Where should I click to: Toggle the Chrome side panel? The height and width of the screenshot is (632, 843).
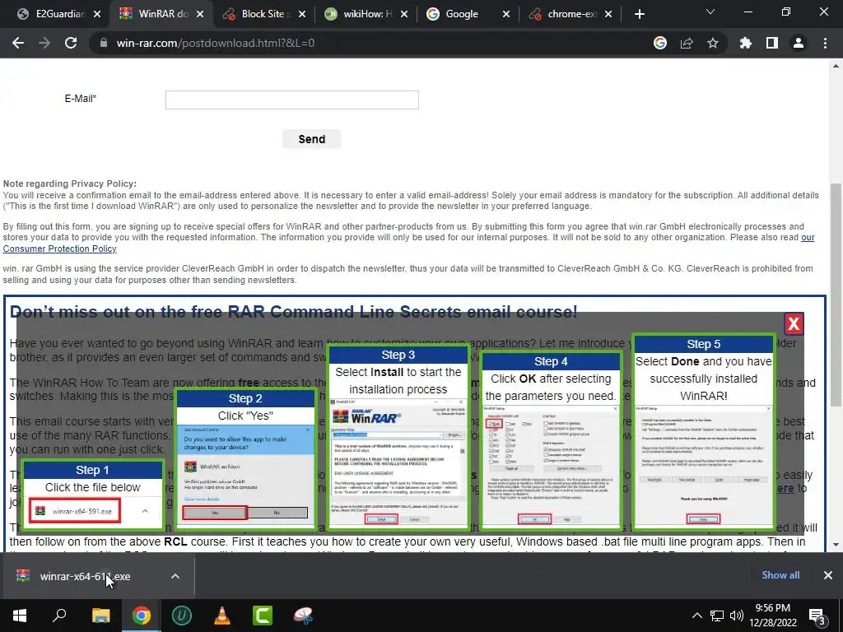[772, 43]
